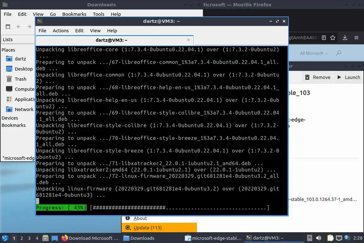Select Computer in the Places sidebar
Image resolution: width=364 pixels, height=243 pixels.
click(x=20, y=89)
